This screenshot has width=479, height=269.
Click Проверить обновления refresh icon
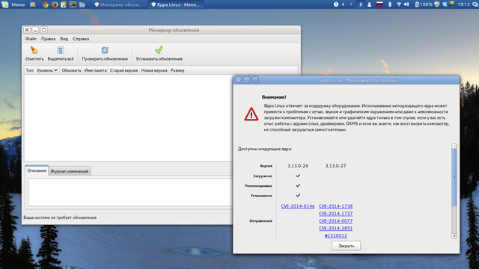(105, 50)
